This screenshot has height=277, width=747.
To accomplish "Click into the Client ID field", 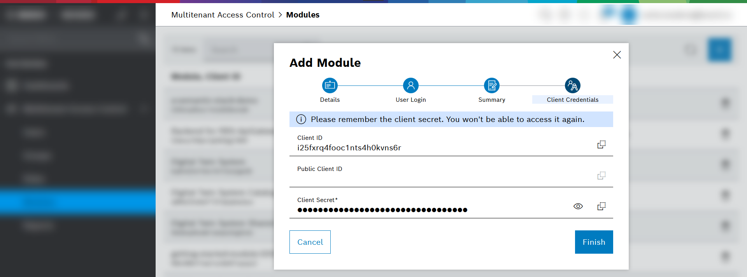I will click(x=428, y=148).
